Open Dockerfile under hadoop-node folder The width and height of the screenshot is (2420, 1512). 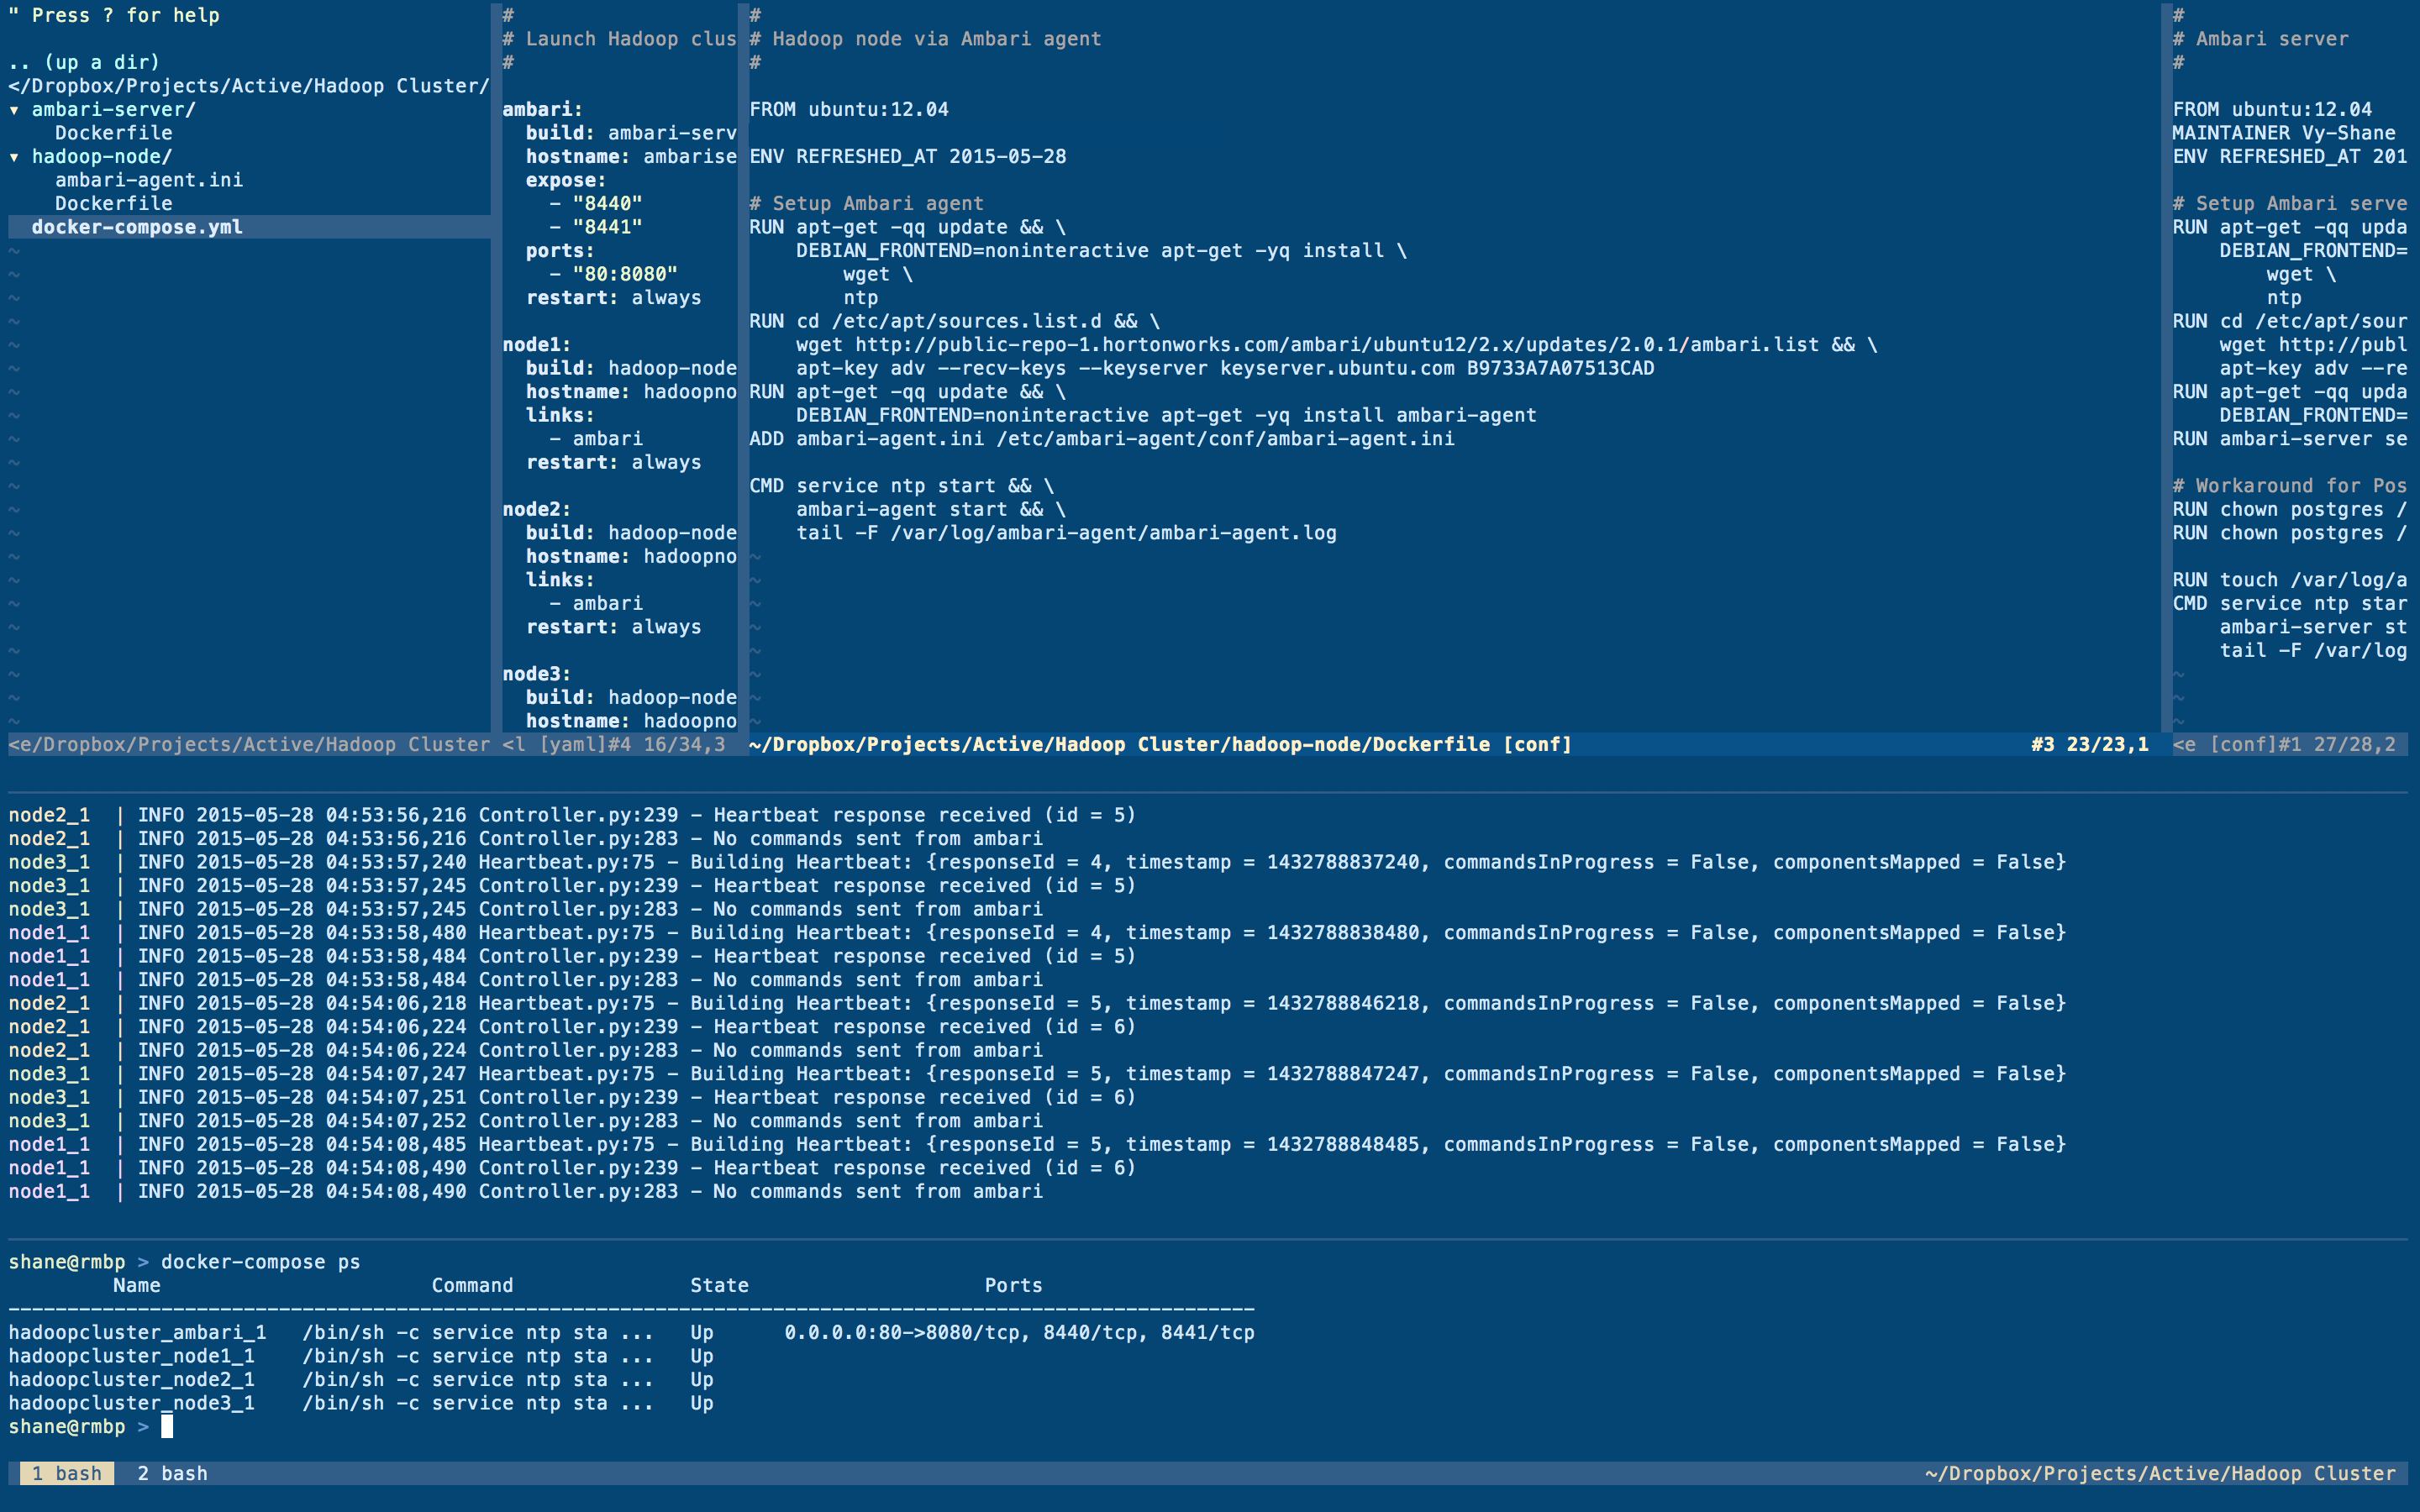(x=113, y=204)
